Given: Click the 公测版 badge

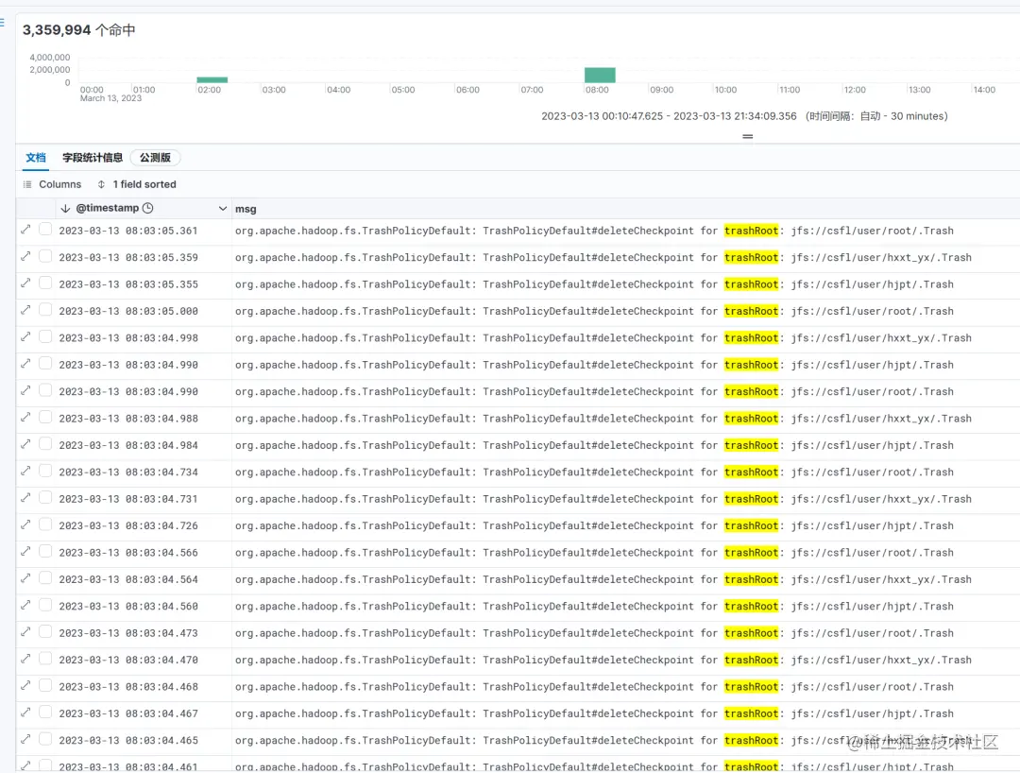Looking at the screenshot, I should 156,158.
